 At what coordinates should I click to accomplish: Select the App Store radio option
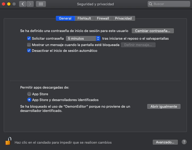(x=29, y=94)
